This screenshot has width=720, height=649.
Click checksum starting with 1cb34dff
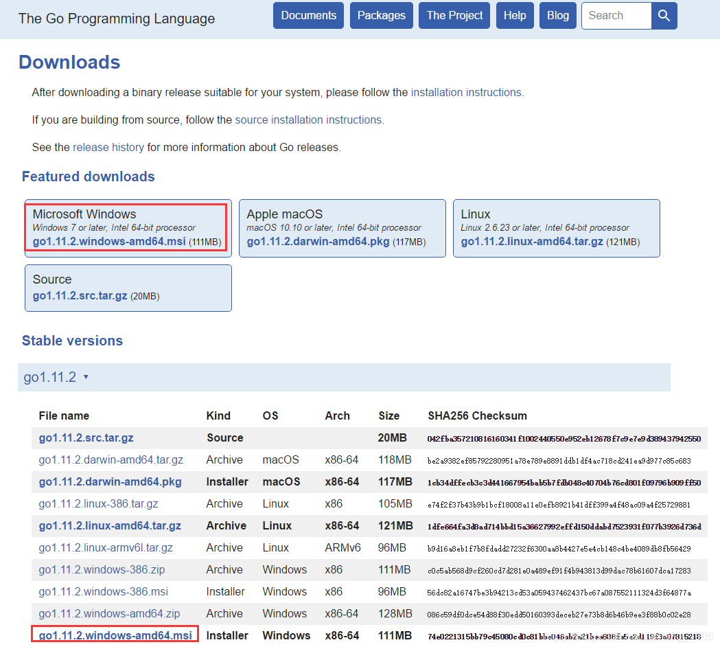[x=564, y=483]
